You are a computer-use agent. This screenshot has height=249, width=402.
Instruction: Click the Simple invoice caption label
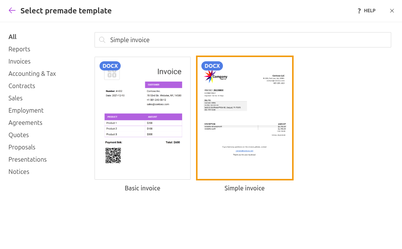point(244,188)
